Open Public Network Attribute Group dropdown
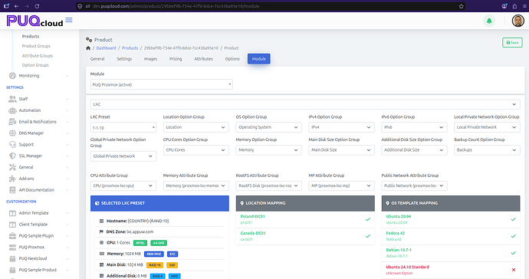 coord(414,185)
